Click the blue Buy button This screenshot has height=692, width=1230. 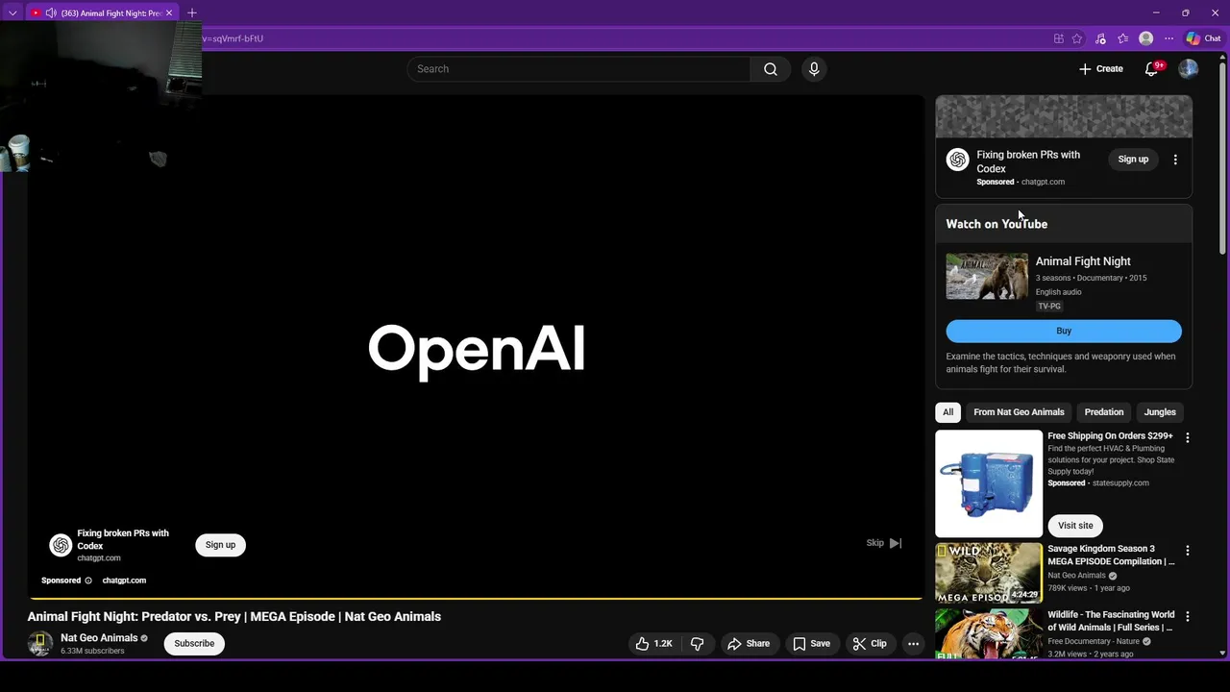(x=1064, y=331)
